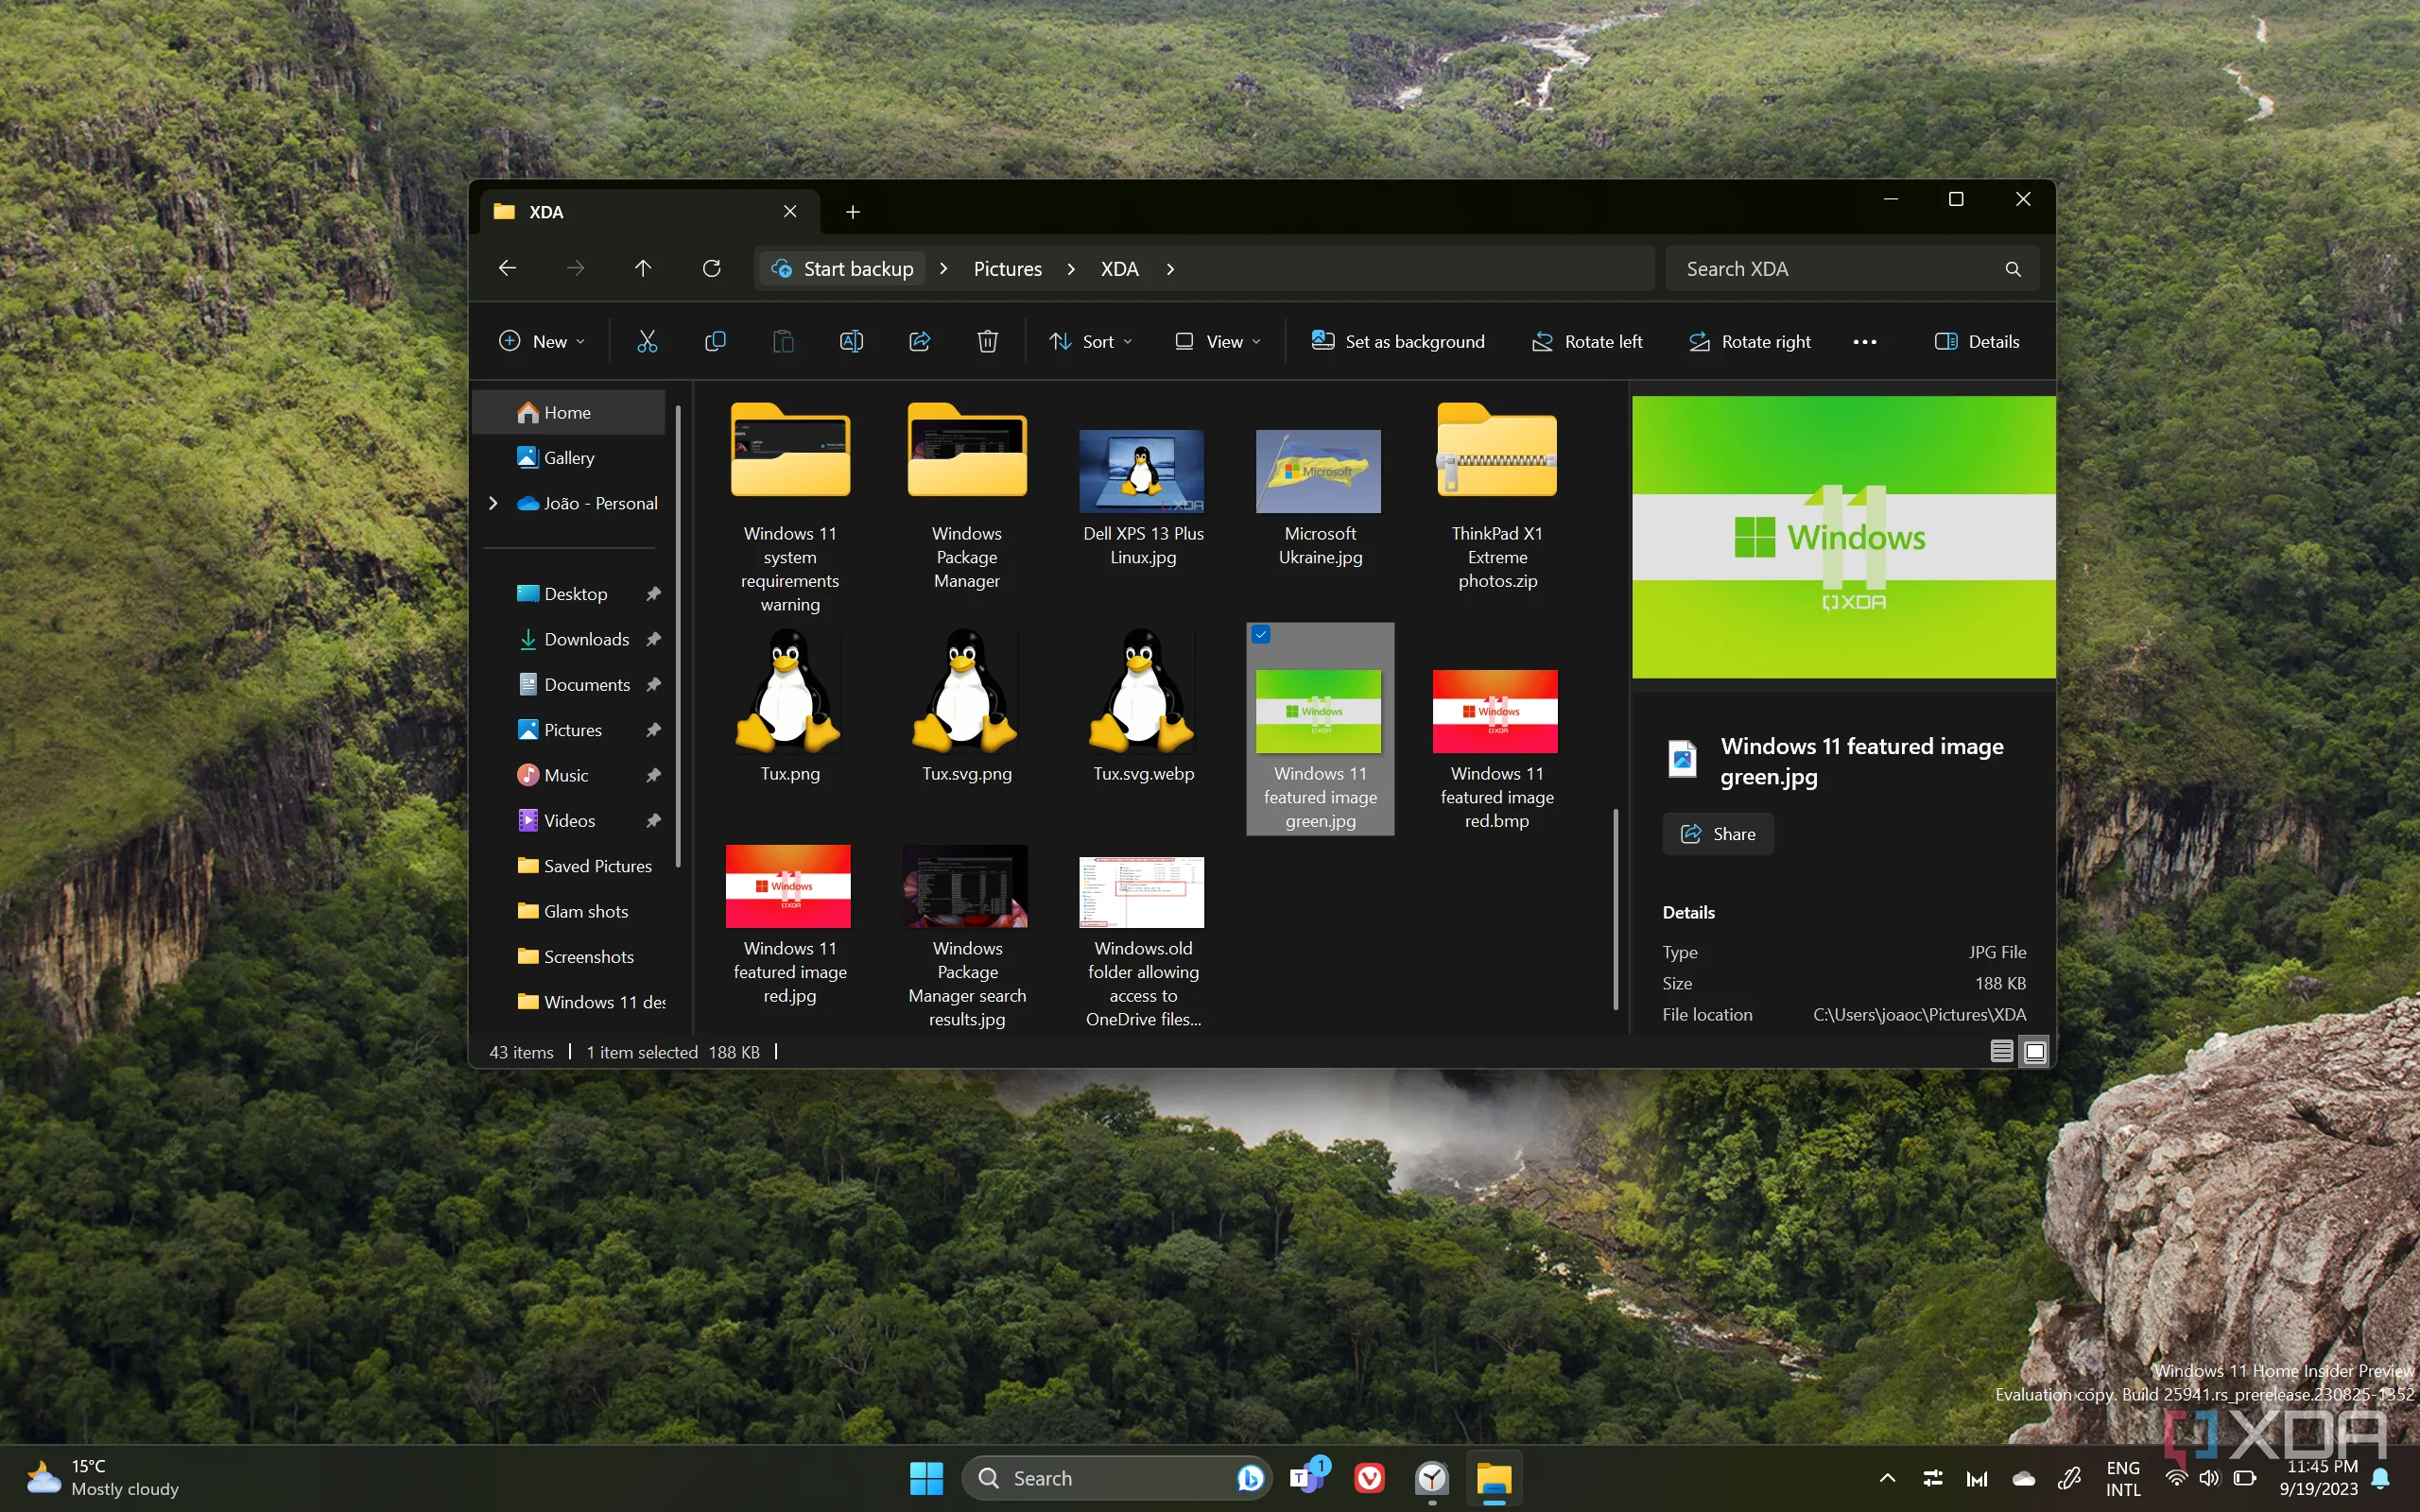Open the See more ellipsis menu
2420x1512 pixels.
(x=1863, y=341)
